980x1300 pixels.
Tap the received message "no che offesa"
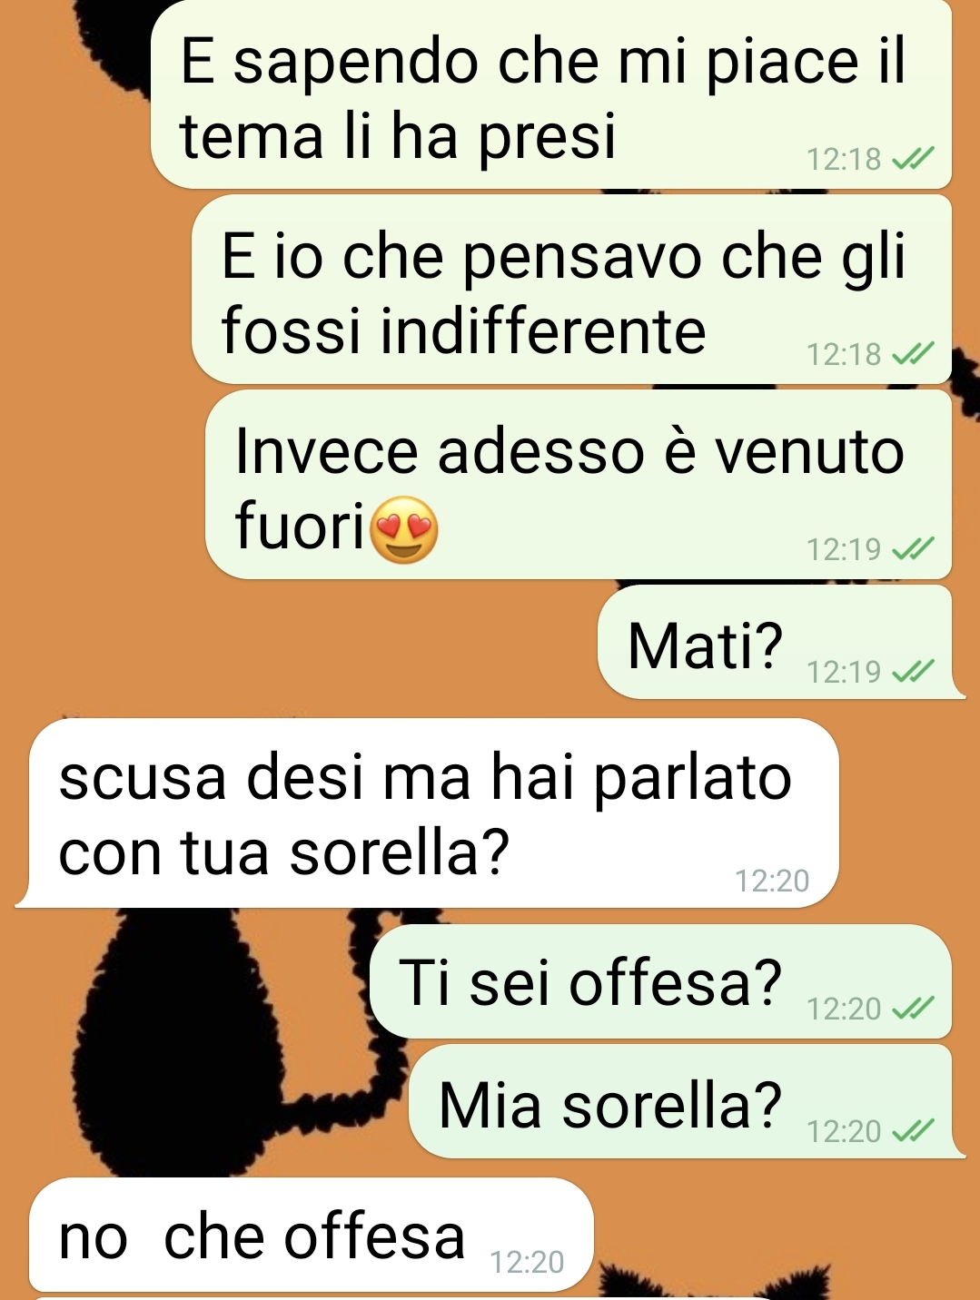[x=311, y=1235]
